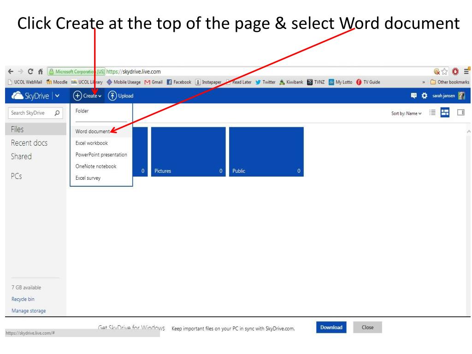Click the Recycle bin link

(23, 299)
